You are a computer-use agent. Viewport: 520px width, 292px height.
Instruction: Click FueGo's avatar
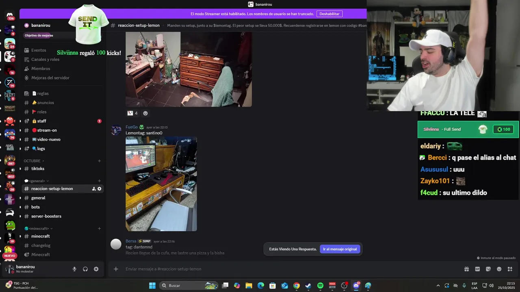pyautogui.click(x=116, y=130)
